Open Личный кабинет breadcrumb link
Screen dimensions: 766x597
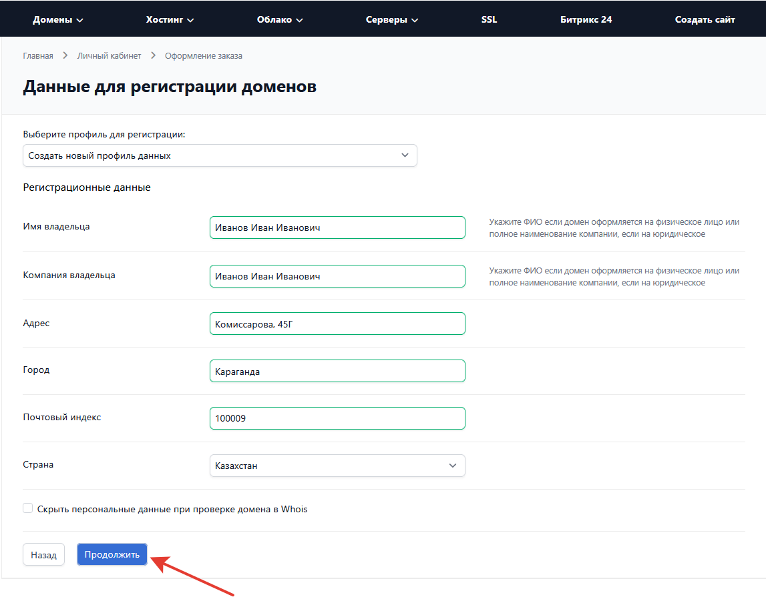(109, 56)
